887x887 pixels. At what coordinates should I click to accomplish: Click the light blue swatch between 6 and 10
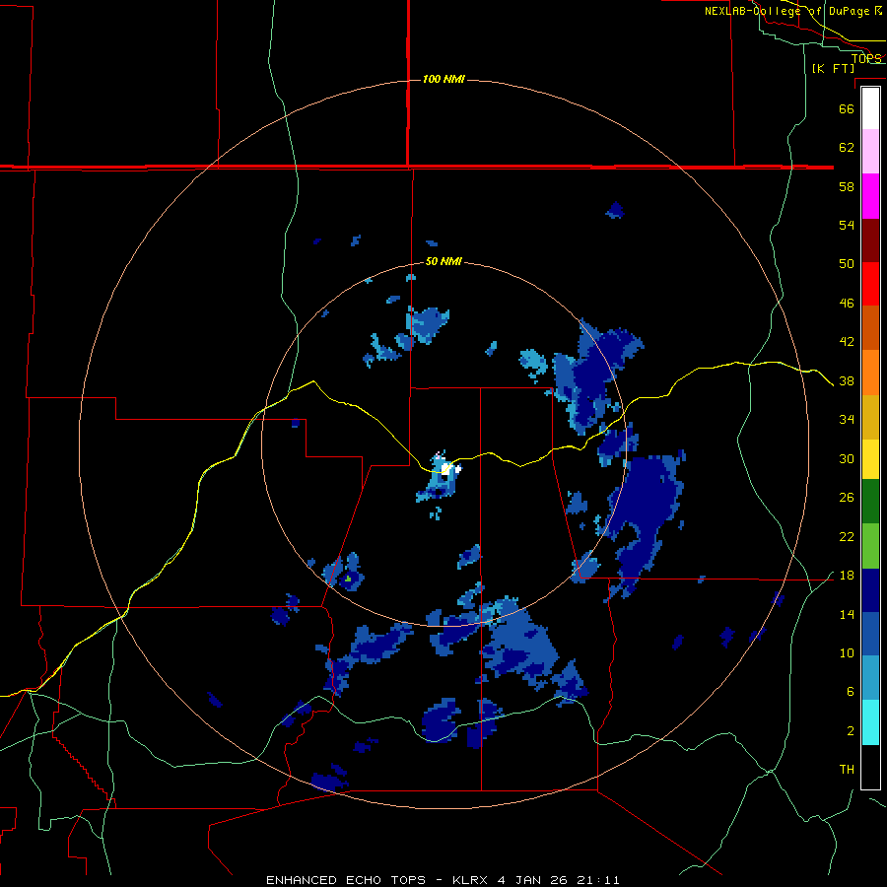tap(870, 678)
